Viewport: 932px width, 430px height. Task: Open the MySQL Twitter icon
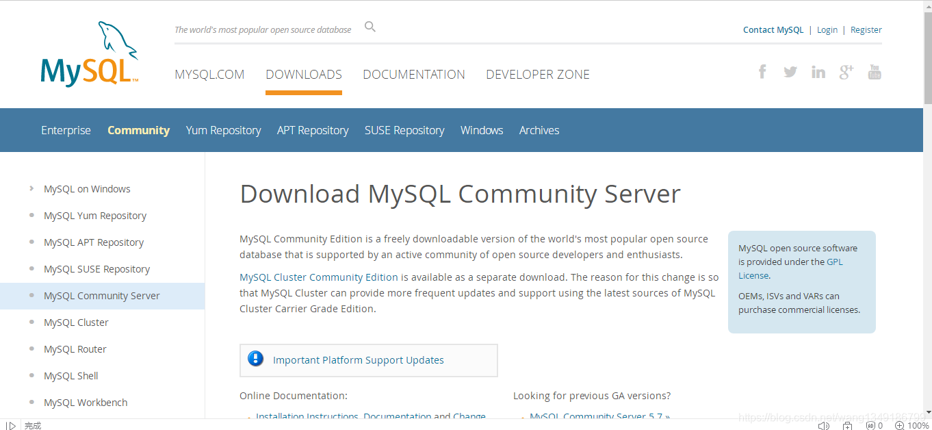pyautogui.click(x=790, y=71)
